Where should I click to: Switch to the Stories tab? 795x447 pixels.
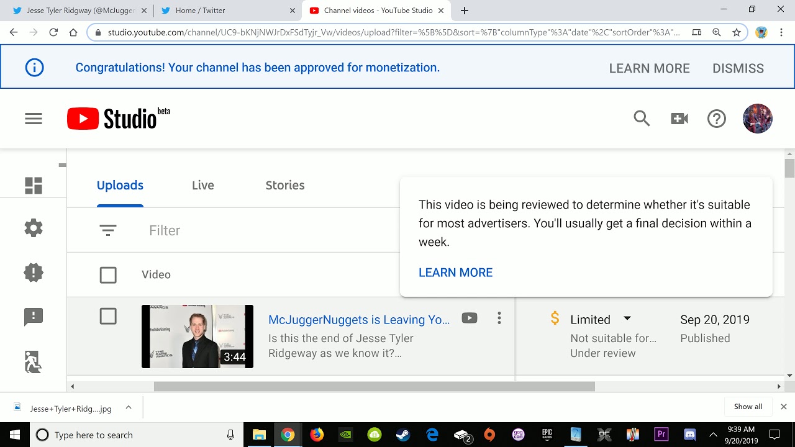click(285, 185)
